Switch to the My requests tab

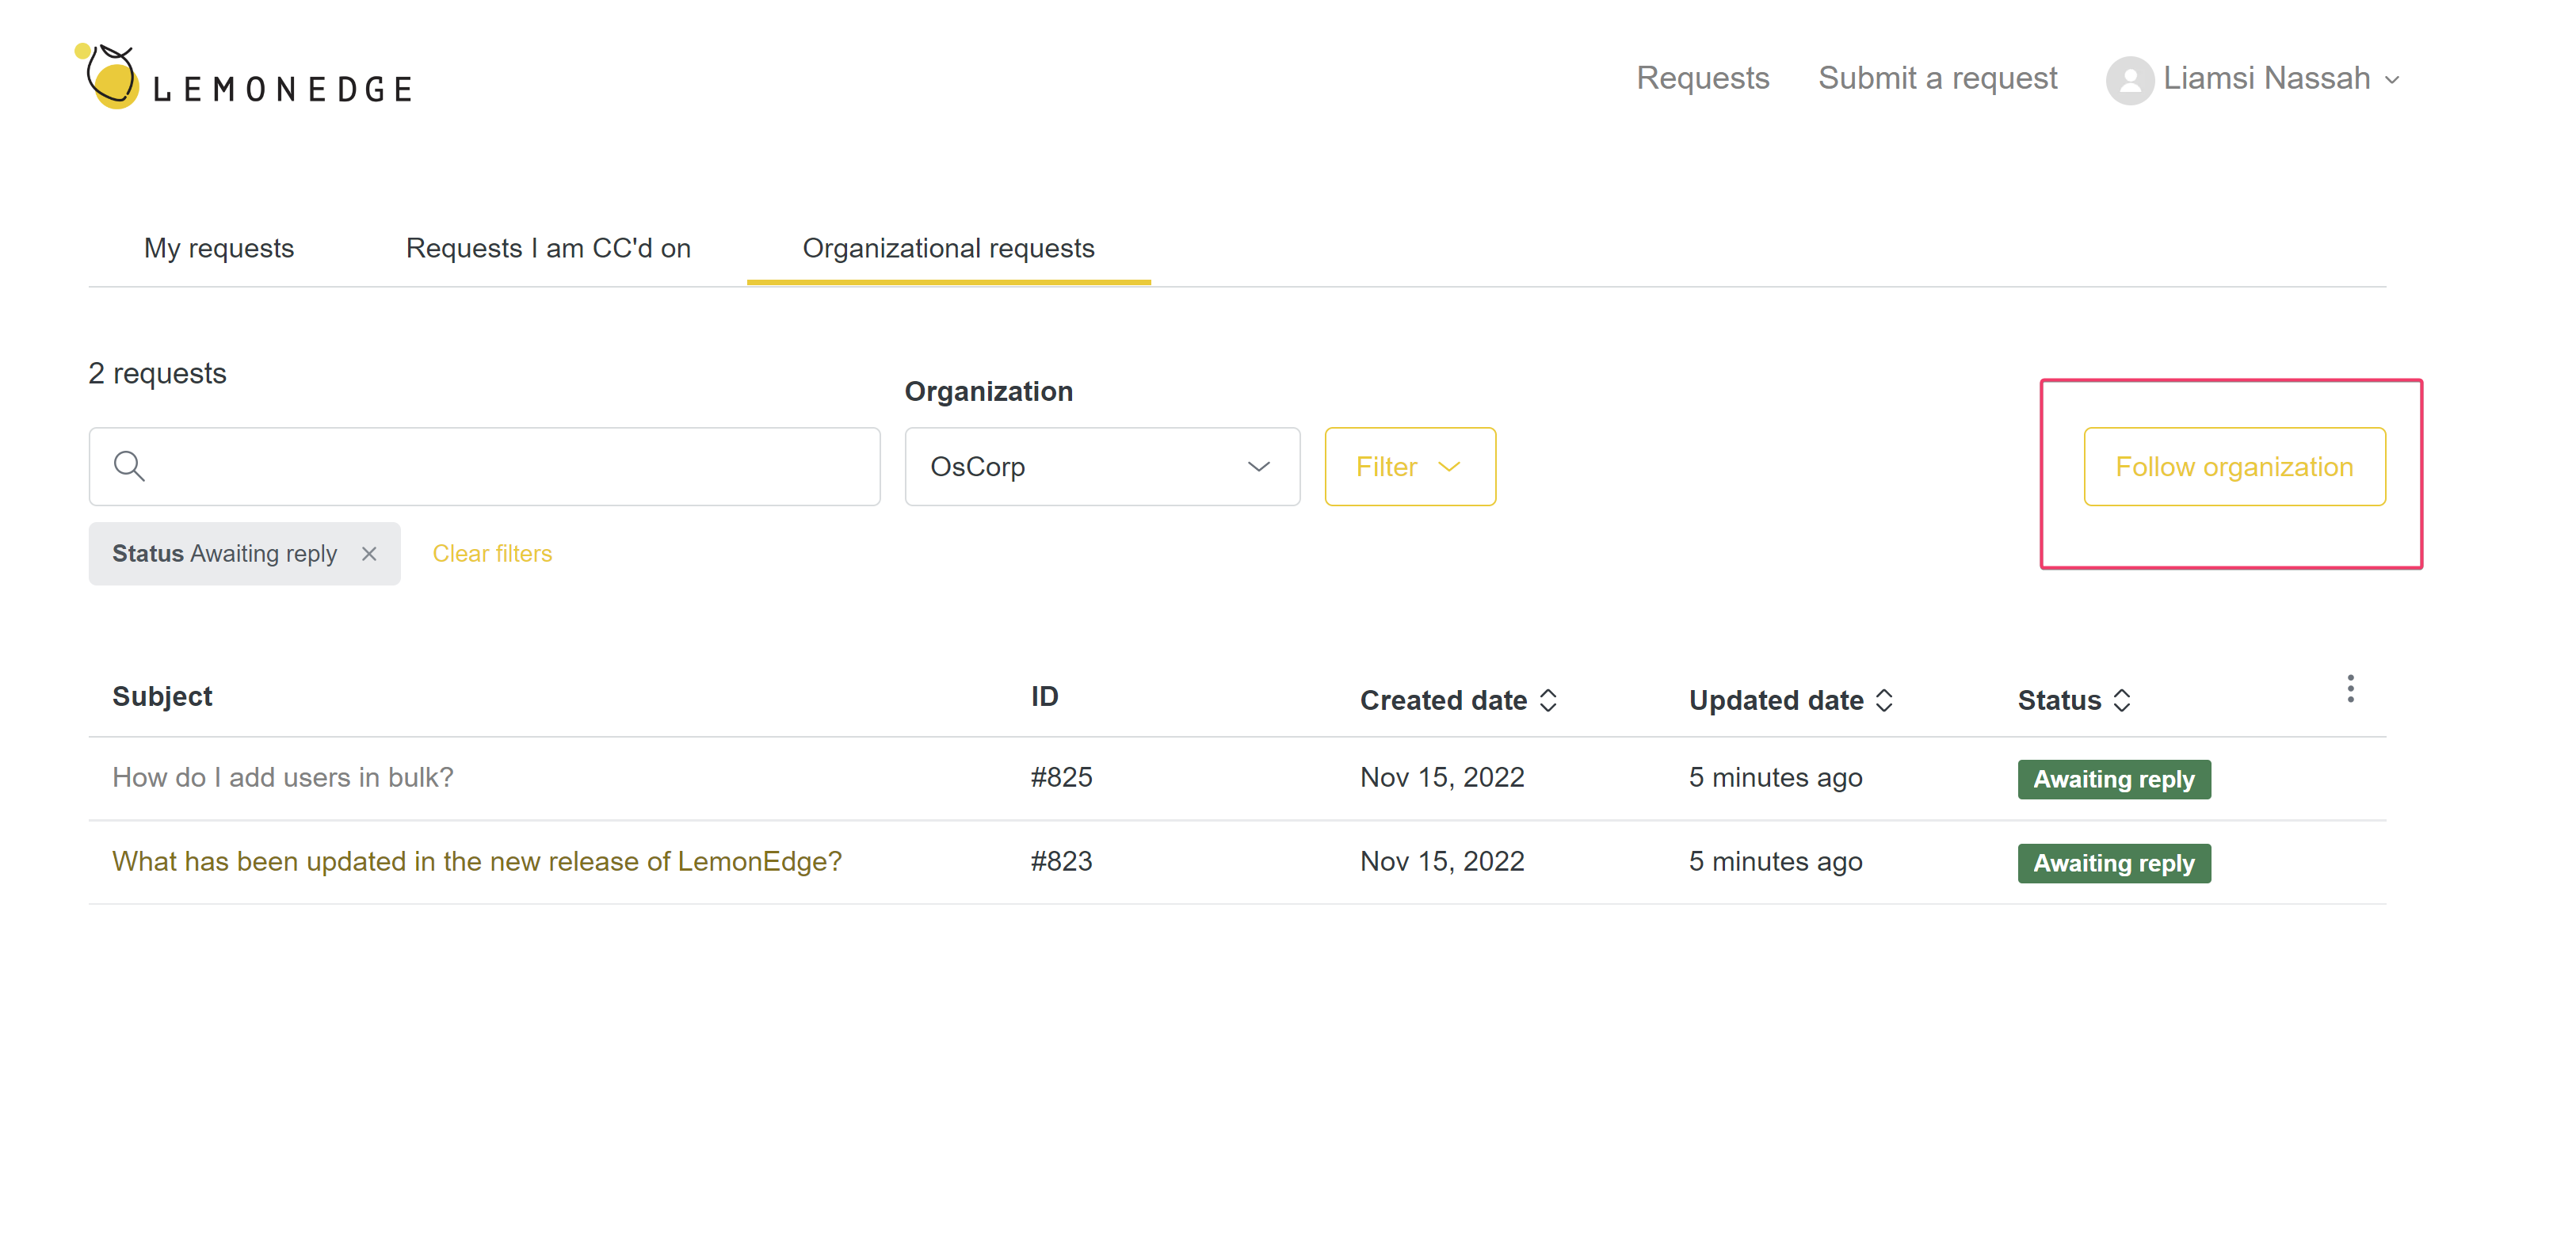[x=219, y=248]
